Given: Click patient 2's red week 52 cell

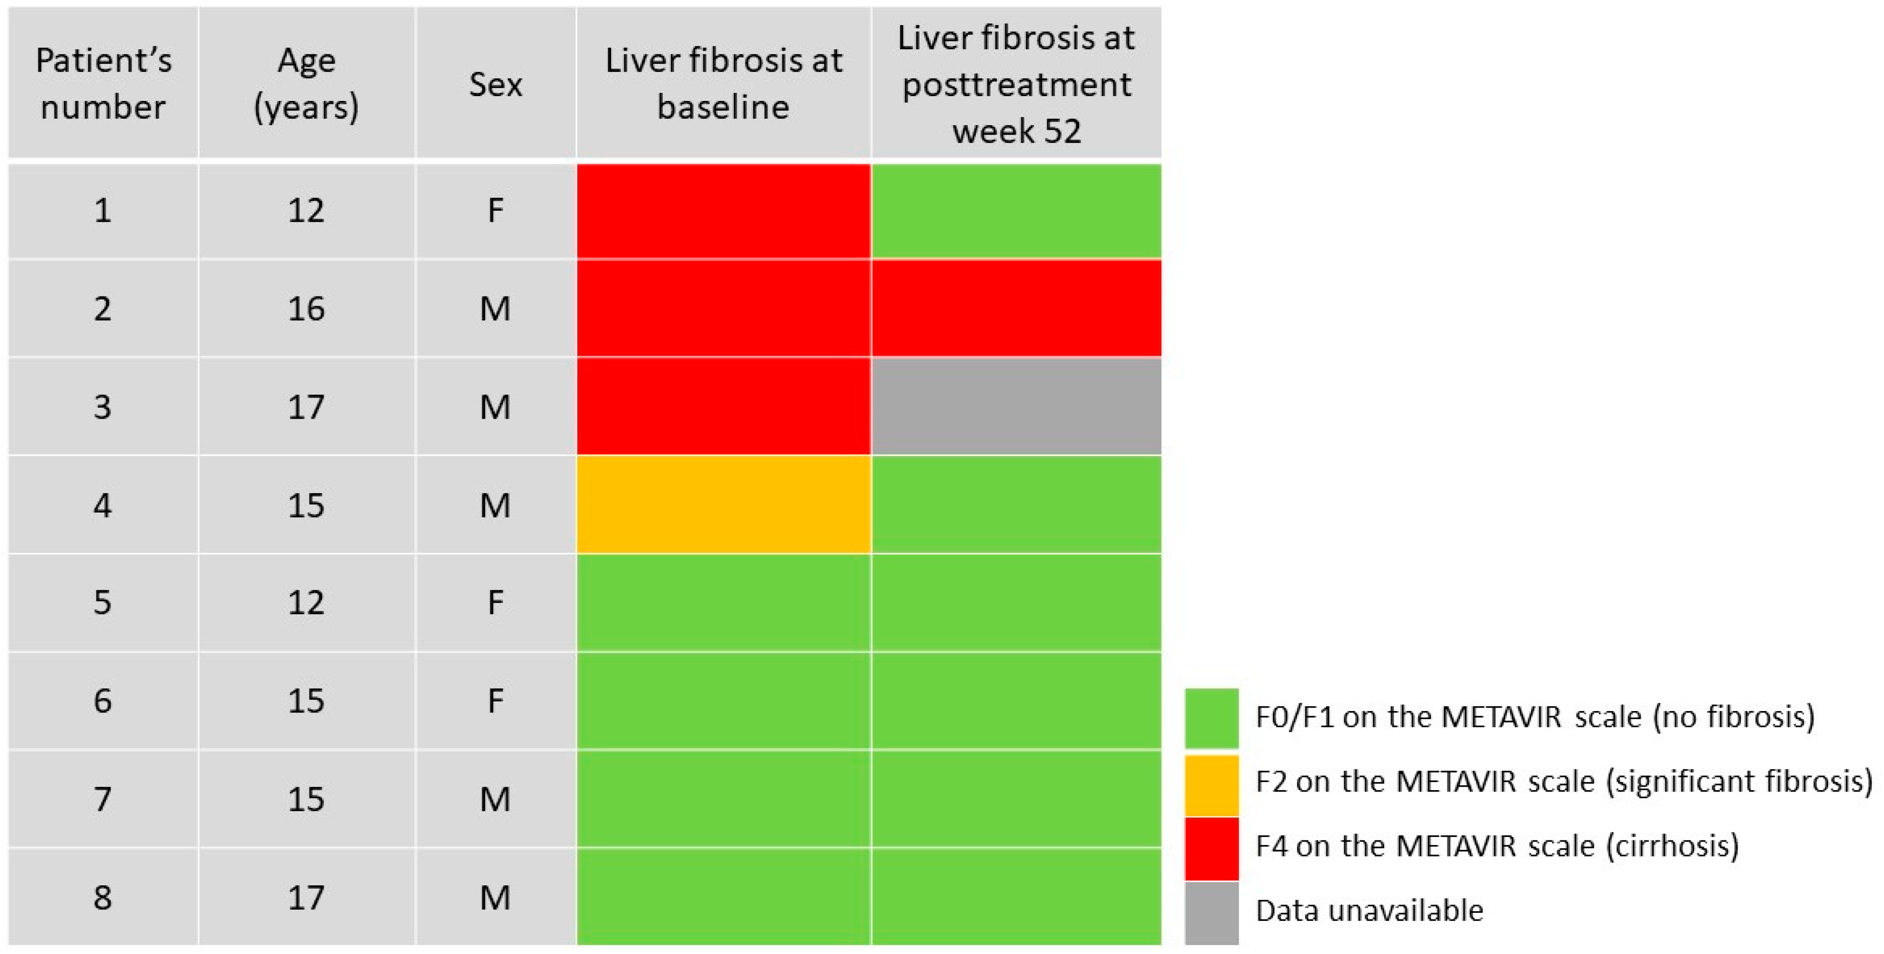Looking at the screenshot, I should pos(1016,308).
